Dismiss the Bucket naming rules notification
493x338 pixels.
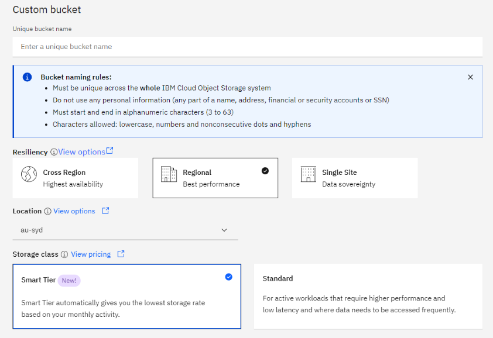tap(470, 77)
